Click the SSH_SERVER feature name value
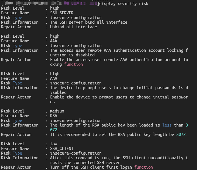The width and height of the screenshot is (197, 170). click(62, 13)
